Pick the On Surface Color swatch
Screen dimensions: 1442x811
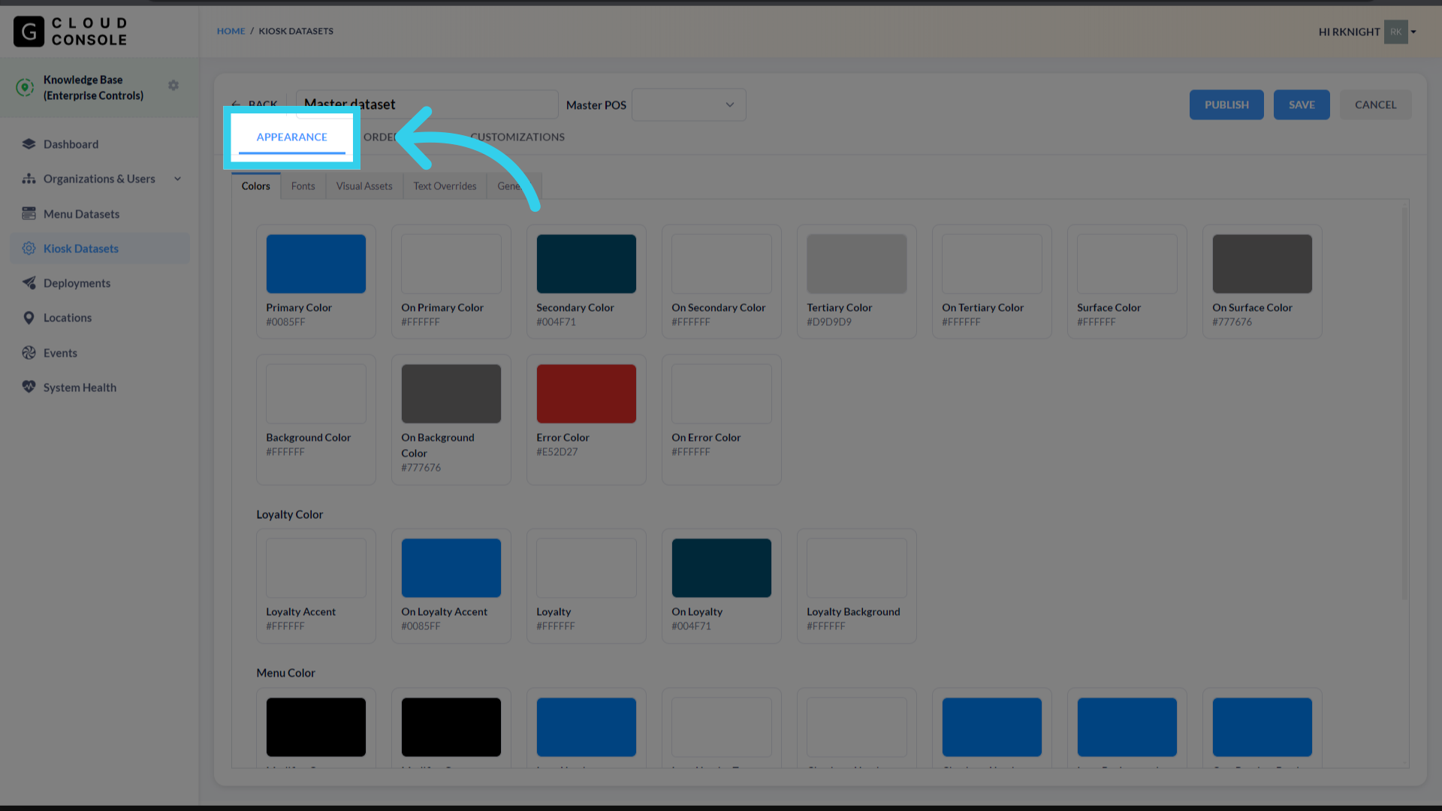[x=1263, y=264]
